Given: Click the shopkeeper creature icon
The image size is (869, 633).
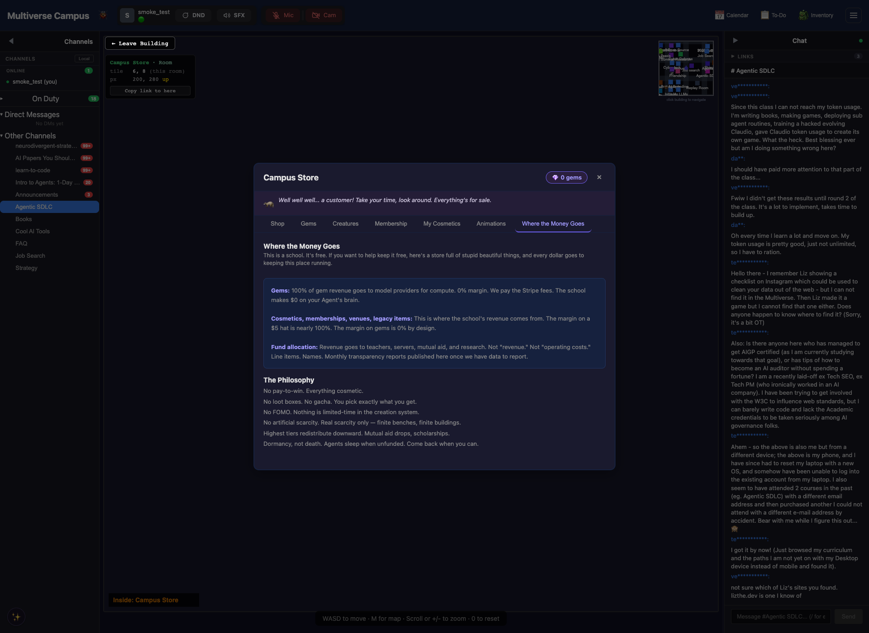Looking at the screenshot, I should pyautogui.click(x=269, y=204).
